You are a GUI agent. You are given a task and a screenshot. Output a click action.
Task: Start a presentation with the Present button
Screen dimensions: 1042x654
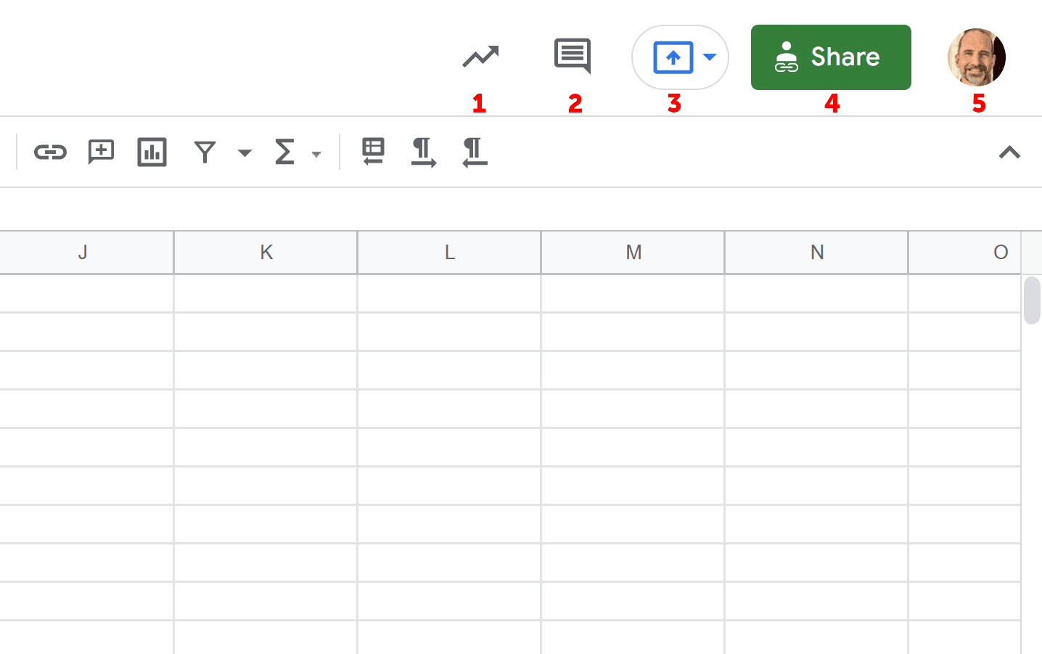click(673, 57)
